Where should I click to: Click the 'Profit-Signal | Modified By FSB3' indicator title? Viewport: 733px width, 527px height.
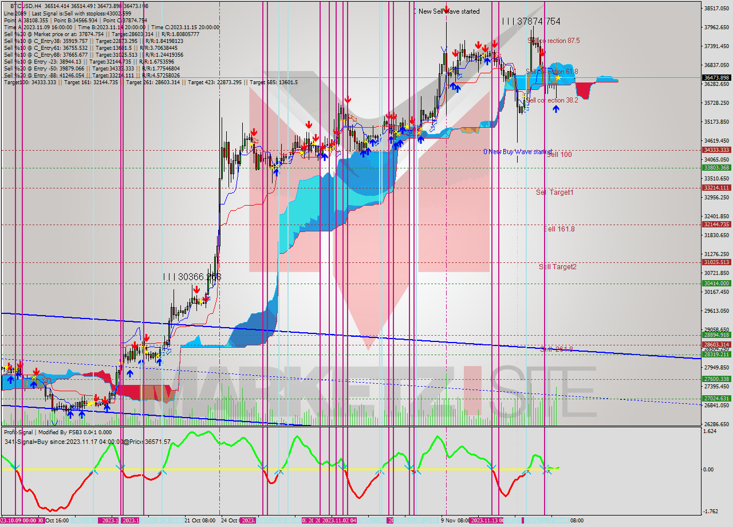tap(58, 432)
